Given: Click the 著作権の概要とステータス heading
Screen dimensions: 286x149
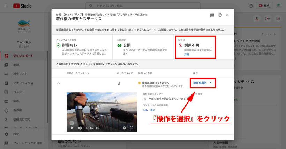Looking at the screenshot, I should coord(79,19).
